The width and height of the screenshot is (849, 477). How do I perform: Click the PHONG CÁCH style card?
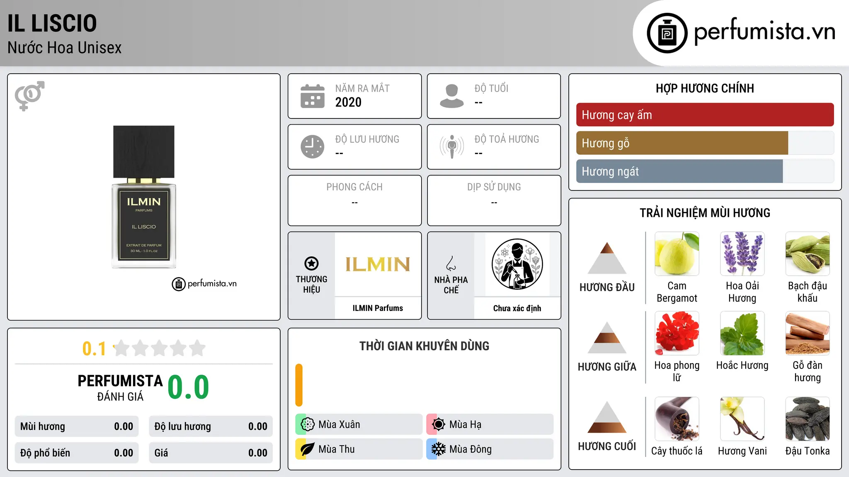coord(354,200)
